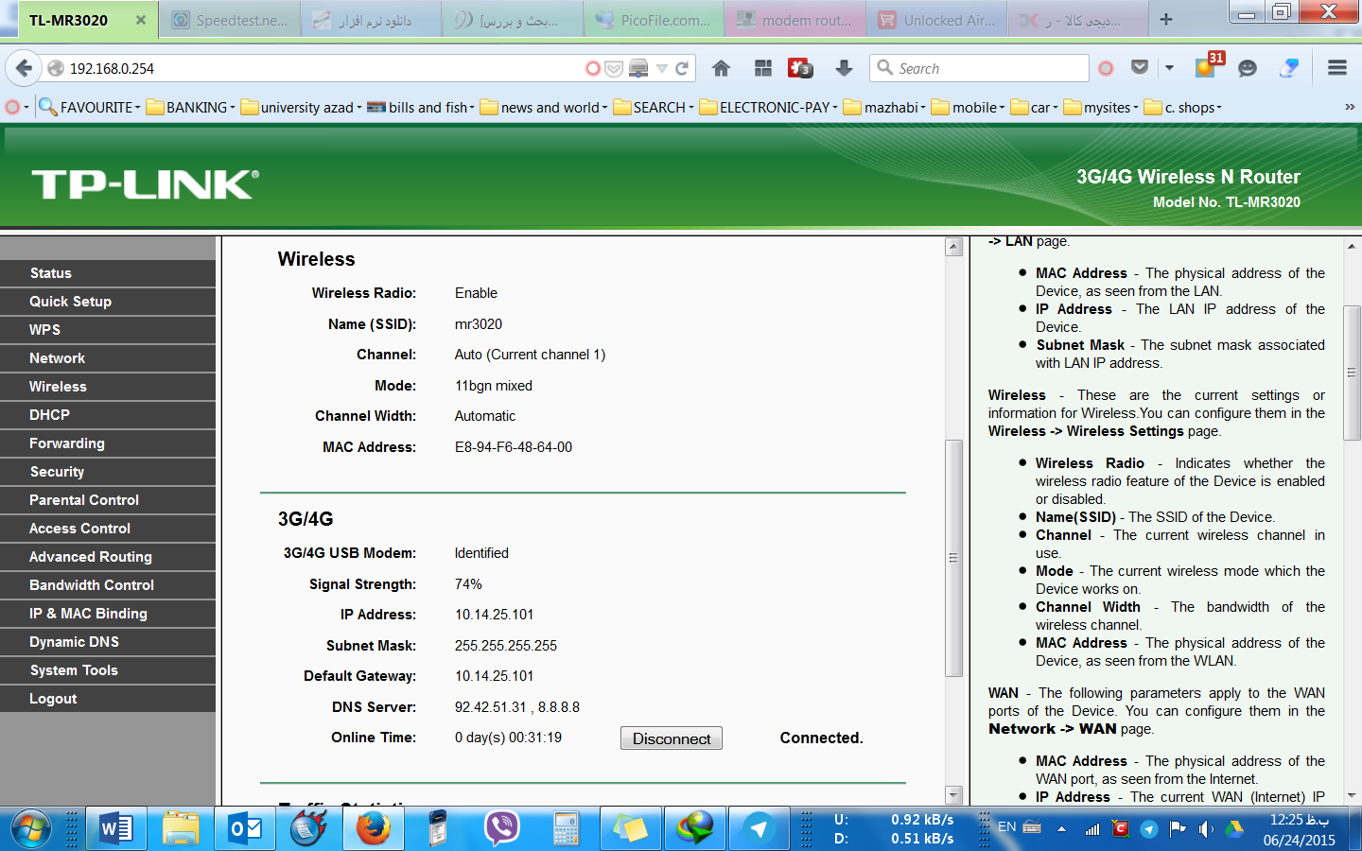Open the Parental Control menu item

108,500
